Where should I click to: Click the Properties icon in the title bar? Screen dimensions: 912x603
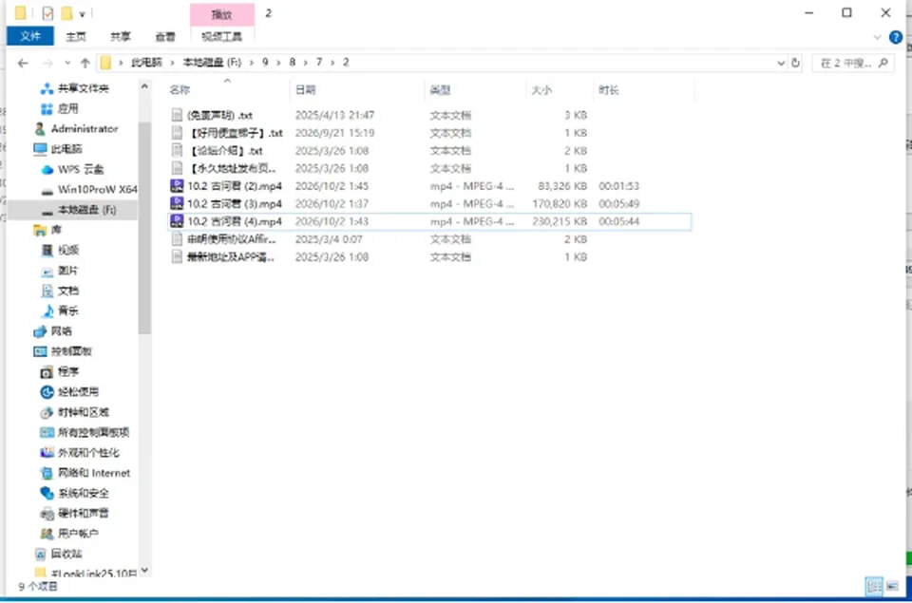coord(48,12)
